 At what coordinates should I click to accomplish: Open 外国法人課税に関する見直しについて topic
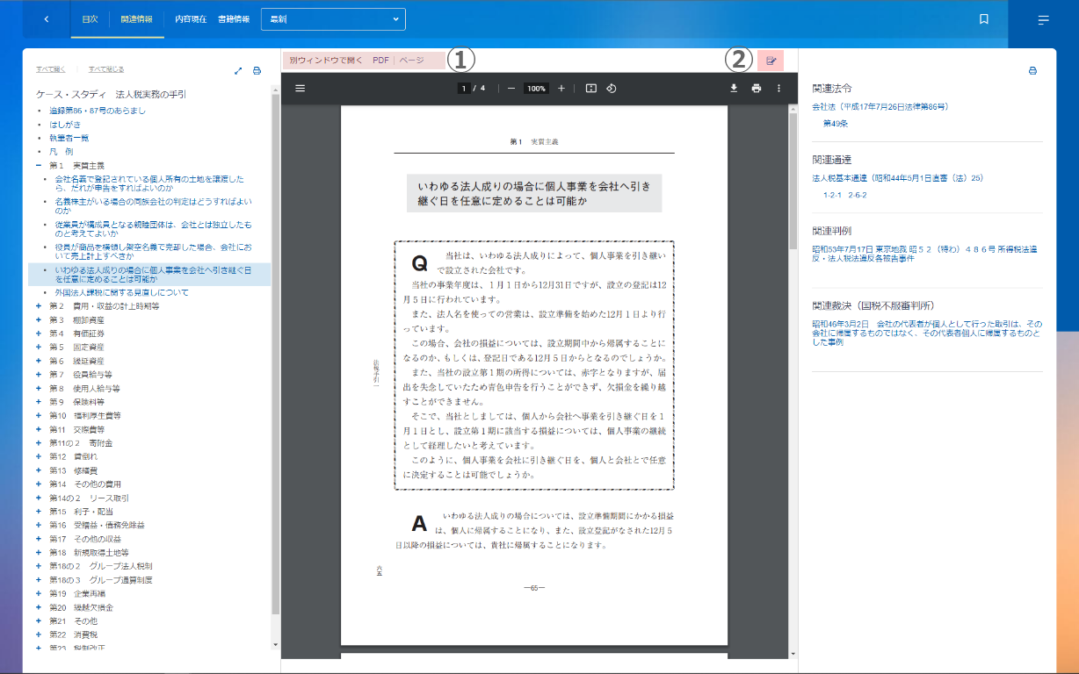[x=121, y=292]
